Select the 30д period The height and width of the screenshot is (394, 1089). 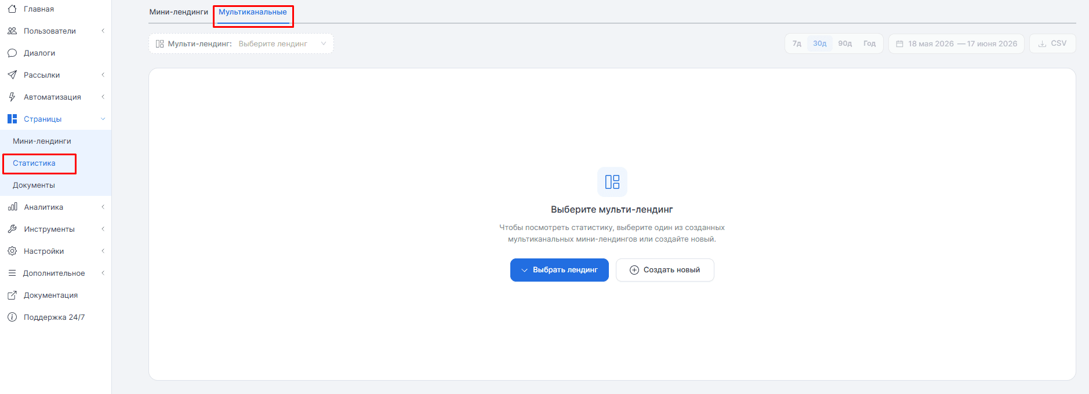819,43
